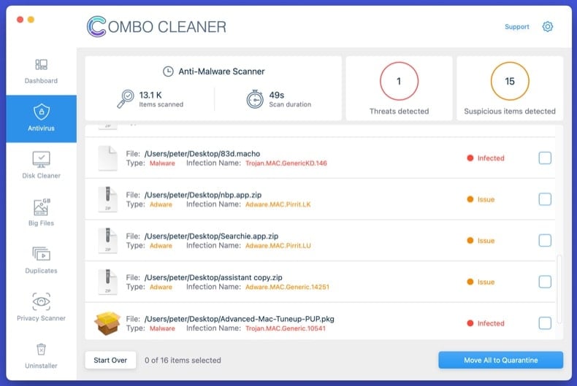
Task: Click file path Advanced-Mac-Tuneup-PUP.pkg
Action: pos(240,319)
